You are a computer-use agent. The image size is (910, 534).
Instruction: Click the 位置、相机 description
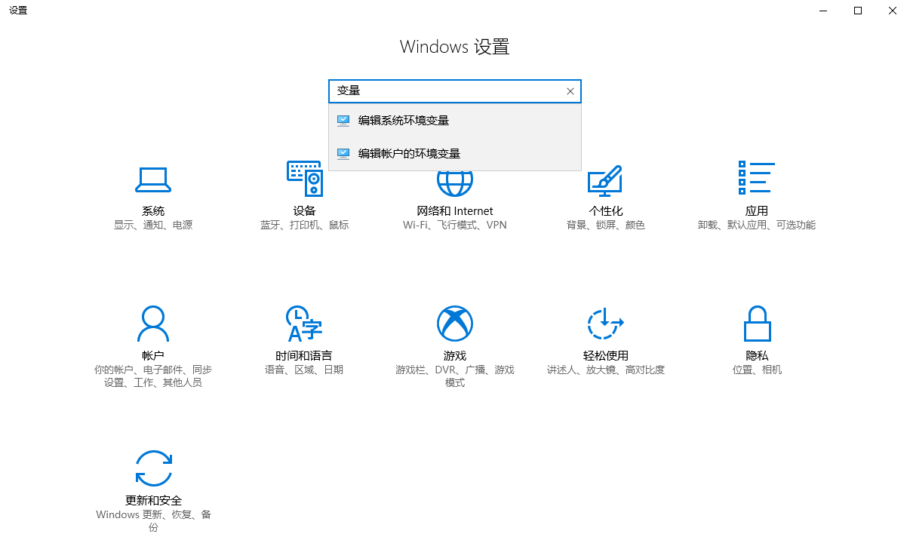(757, 370)
